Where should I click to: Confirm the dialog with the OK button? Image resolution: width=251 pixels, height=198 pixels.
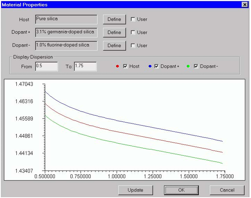coord(181,190)
